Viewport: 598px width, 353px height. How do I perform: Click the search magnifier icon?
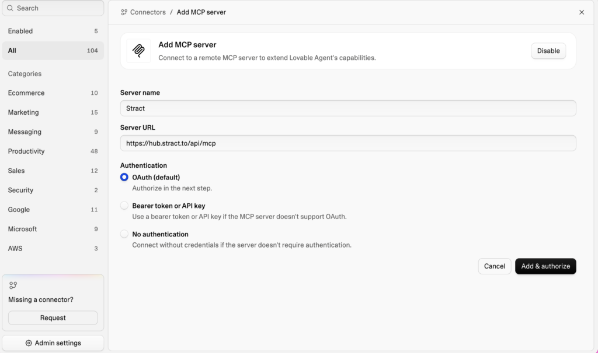pyautogui.click(x=10, y=8)
